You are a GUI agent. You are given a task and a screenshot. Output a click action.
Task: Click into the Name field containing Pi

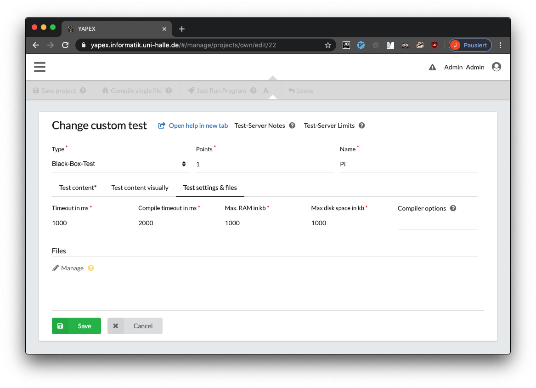point(408,164)
